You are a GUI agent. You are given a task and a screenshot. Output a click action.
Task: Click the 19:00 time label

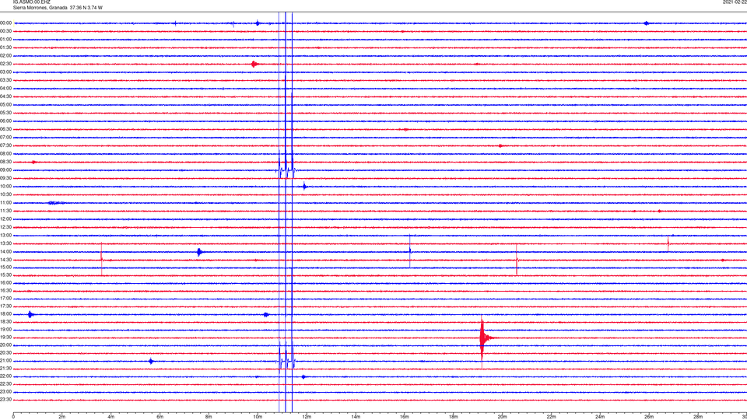click(x=5, y=329)
